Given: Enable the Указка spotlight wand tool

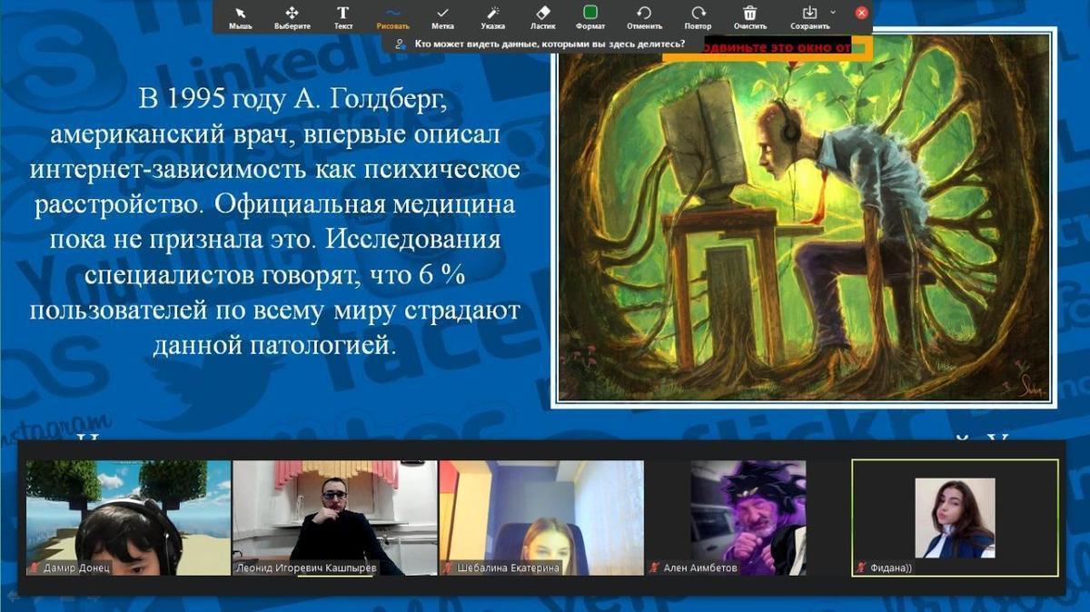Looking at the screenshot, I should tap(493, 16).
